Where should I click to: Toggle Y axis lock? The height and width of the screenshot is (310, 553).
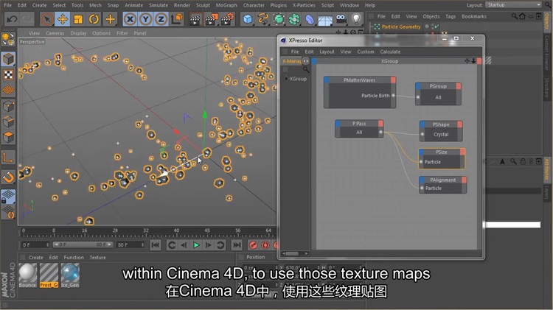pos(146,19)
